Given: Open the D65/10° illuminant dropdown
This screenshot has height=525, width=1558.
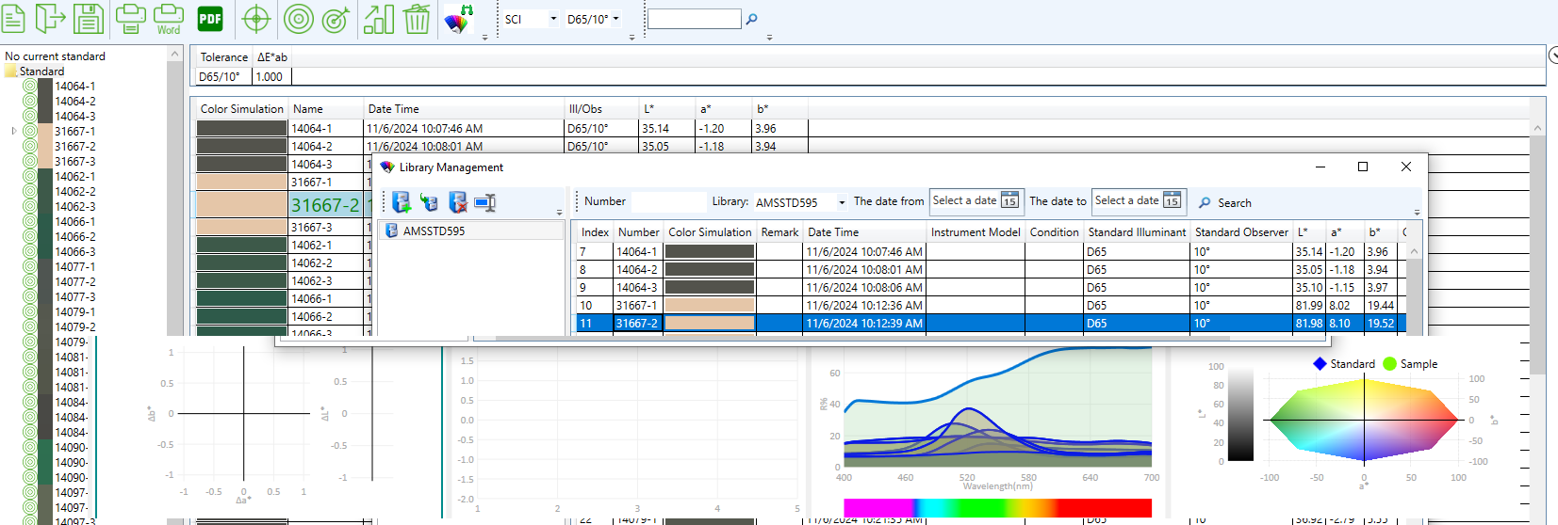Looking at the screenshot, I should click(616, 19).
